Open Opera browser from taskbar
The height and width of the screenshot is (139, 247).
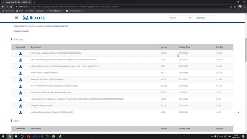click(x=29, y=136)
